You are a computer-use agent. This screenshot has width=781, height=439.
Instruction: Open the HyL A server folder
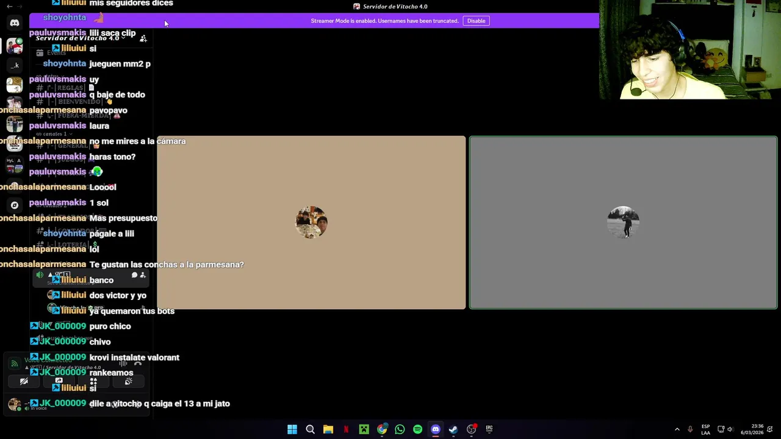[15, 165]
